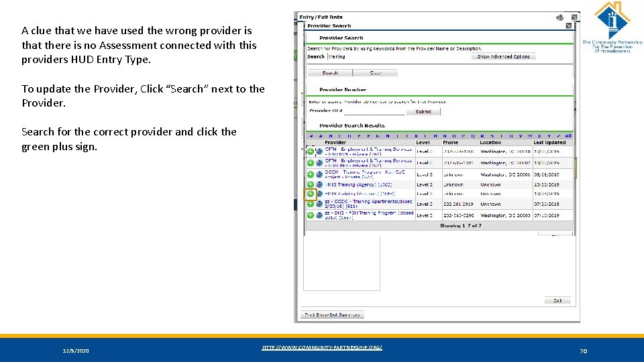Open CFTH Employment & Training SSO IND link
644x362 pixels.
tap(368, 163)
